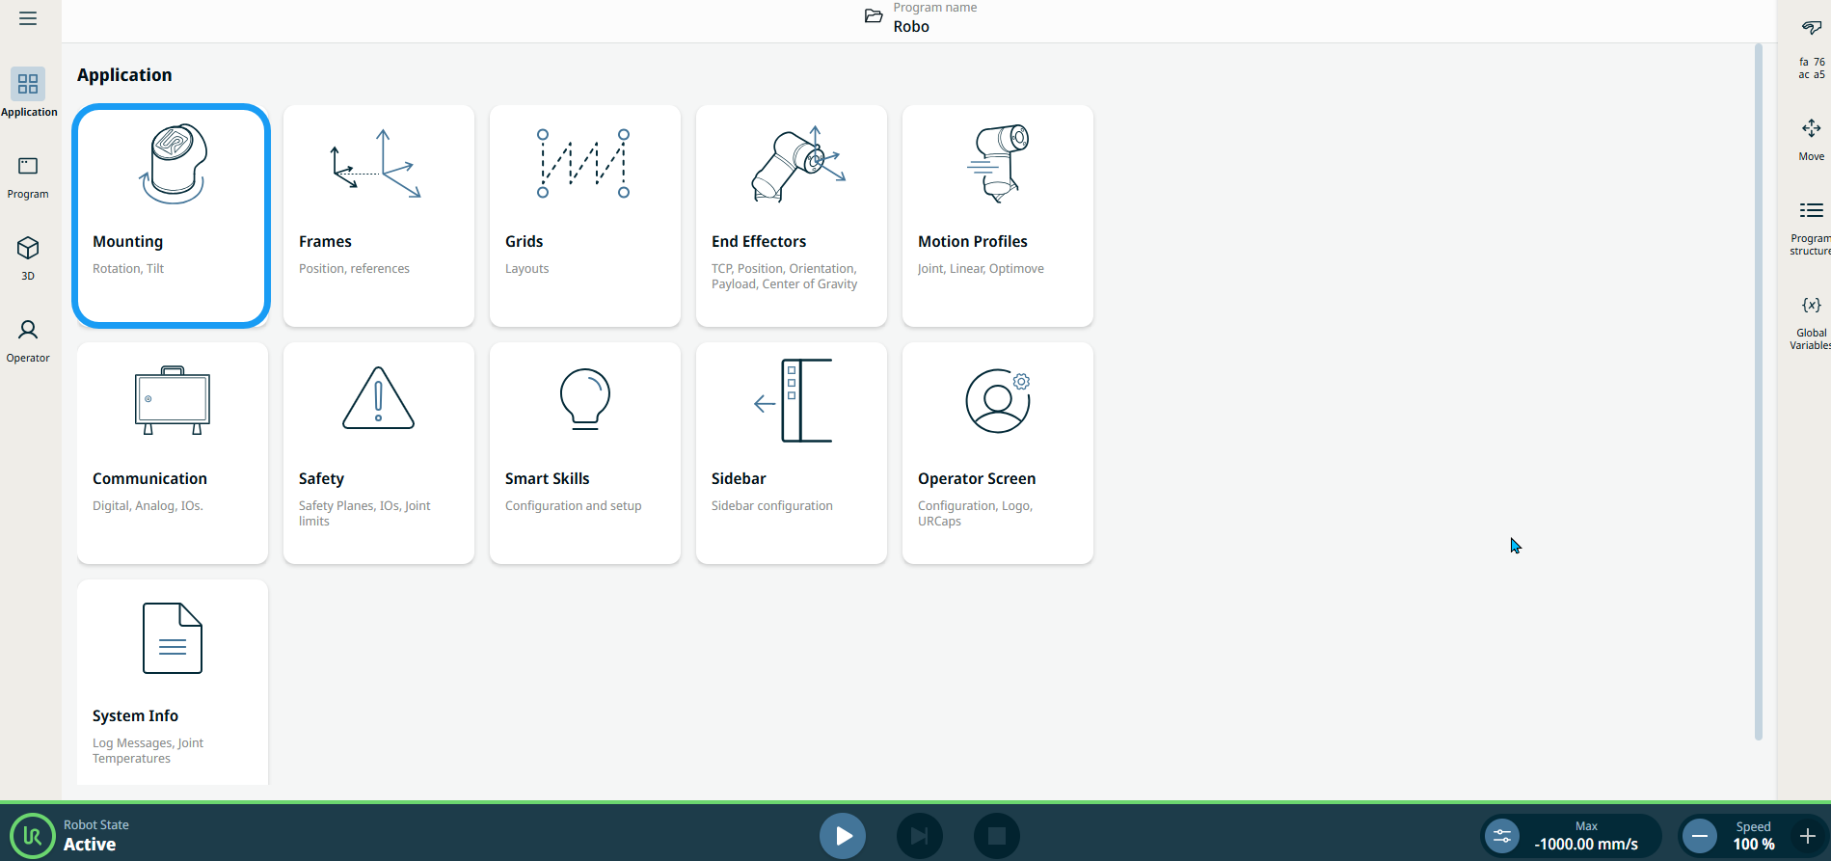This screenshot has width=1831, height=861.
Task: Open End Effectors configuration
Action: pyautogui.click(x=791, y=216)
